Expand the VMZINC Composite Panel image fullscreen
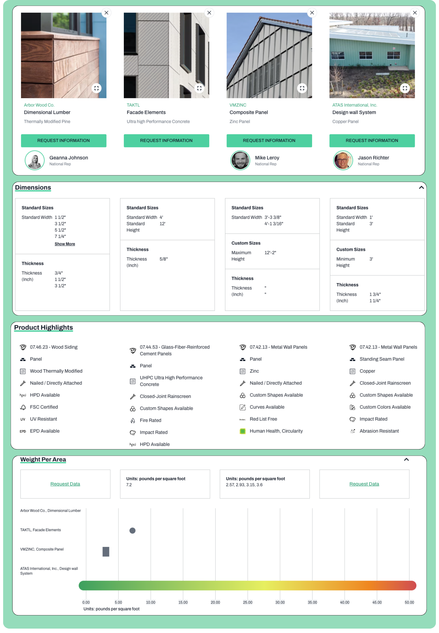The image size is (439, 633). click(302, 88)
